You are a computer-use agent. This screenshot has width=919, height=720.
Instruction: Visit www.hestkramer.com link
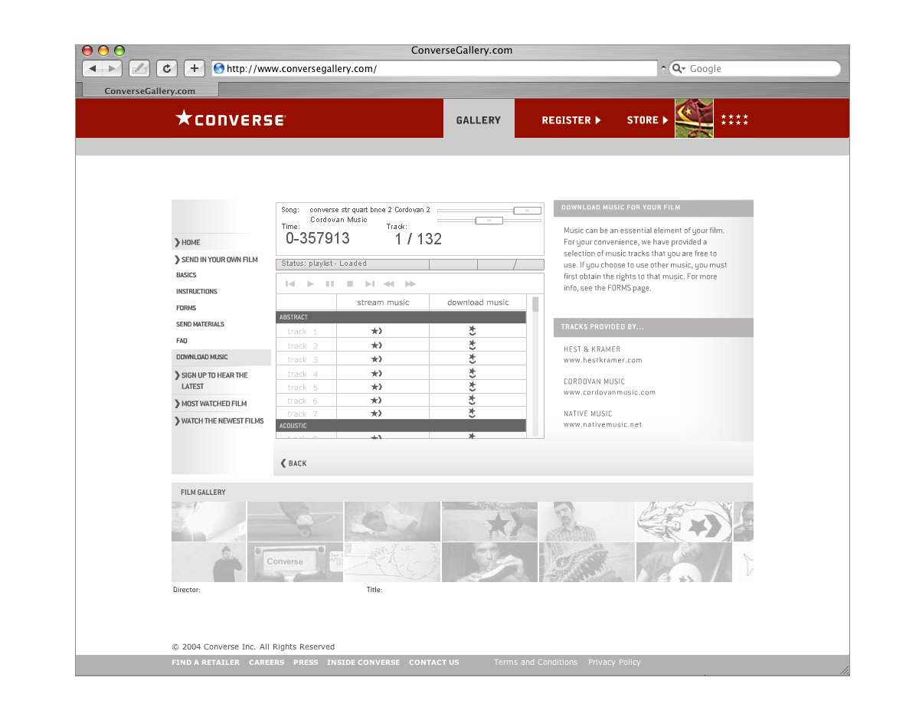point(603,360)
